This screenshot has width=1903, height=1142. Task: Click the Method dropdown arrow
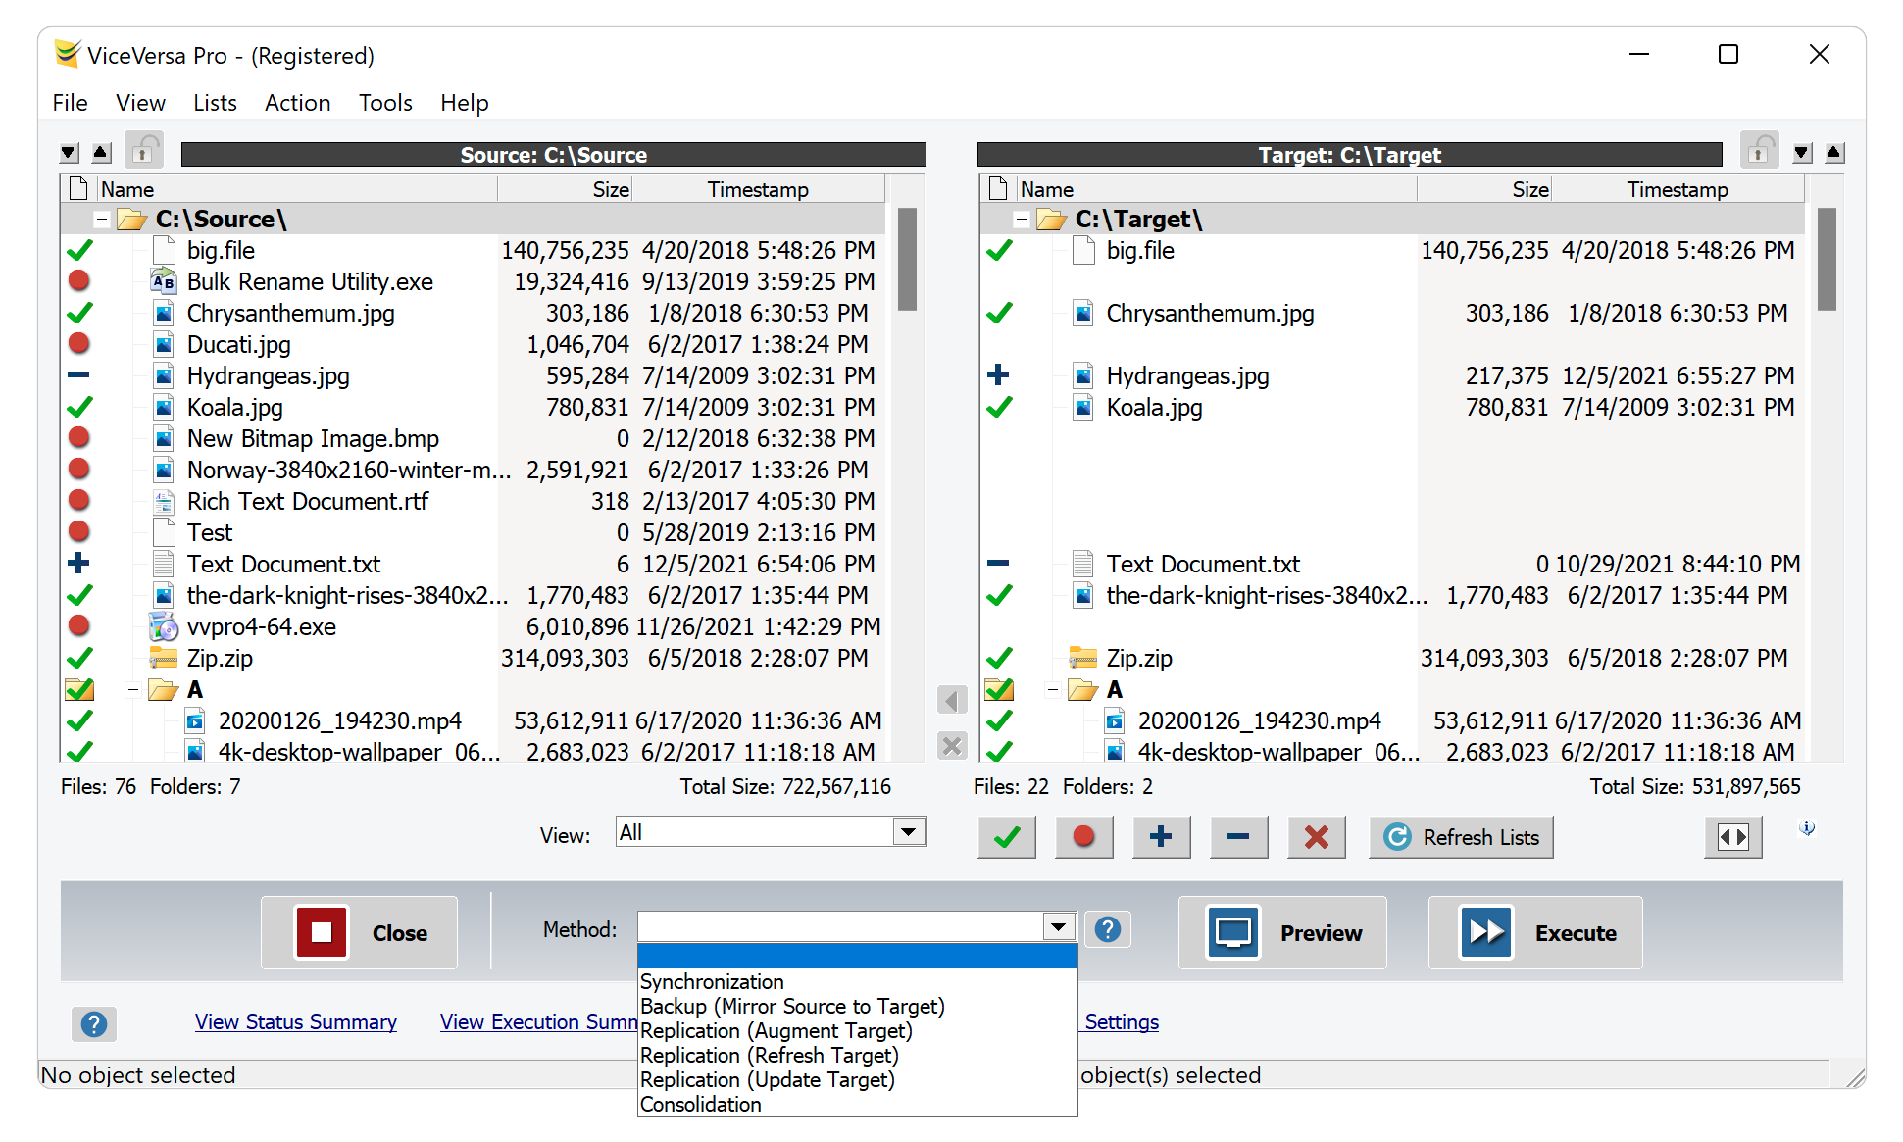coord(1059,927)
